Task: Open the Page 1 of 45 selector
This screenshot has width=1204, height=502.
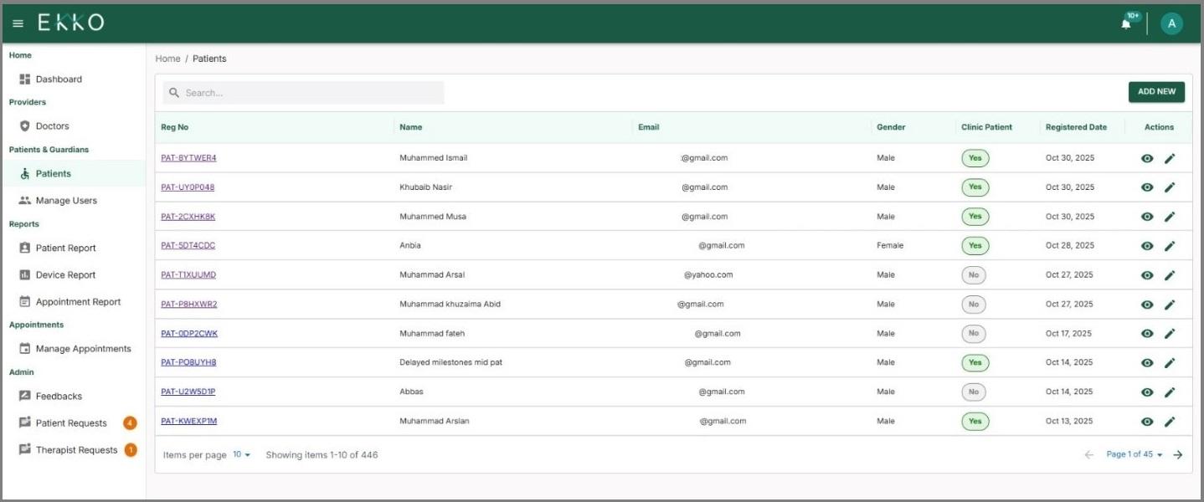Action: [1130, 454]
